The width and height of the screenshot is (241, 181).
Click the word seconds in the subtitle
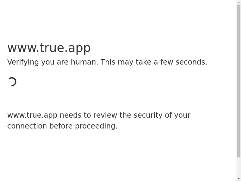click(x=191, y=62)
